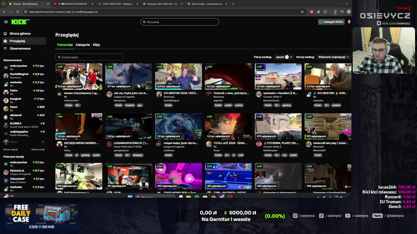Focus the Wyszukaj search field
This screenshot has width=417, height=234.
coord(180,22)
